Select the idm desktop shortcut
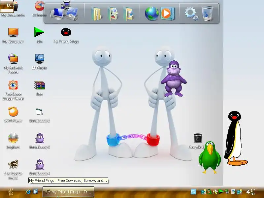This screenshot has height=198, width=264. pos(39,35)
